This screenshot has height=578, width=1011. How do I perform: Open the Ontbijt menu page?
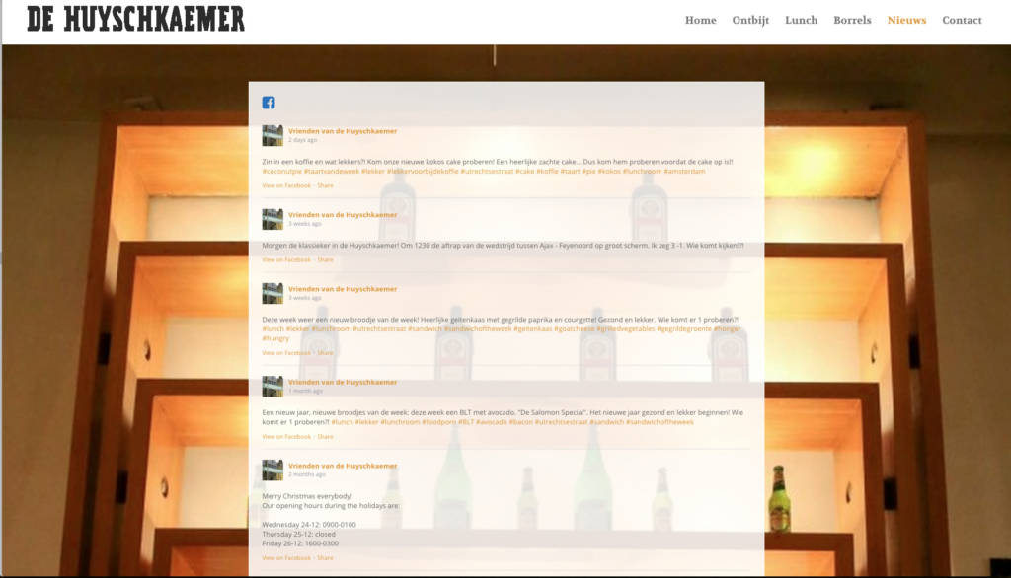point(750,21)
